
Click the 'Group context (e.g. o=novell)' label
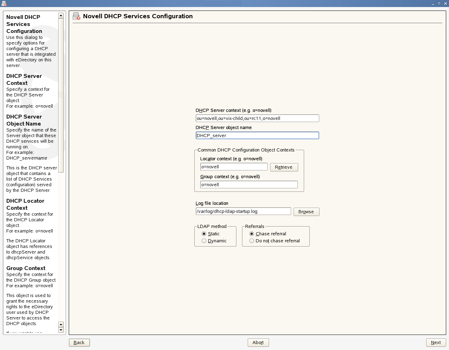click(x=230, y=177)
